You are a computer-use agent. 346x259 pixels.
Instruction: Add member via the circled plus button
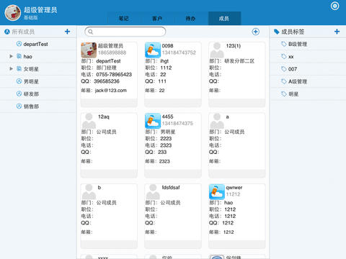[255, 32]
